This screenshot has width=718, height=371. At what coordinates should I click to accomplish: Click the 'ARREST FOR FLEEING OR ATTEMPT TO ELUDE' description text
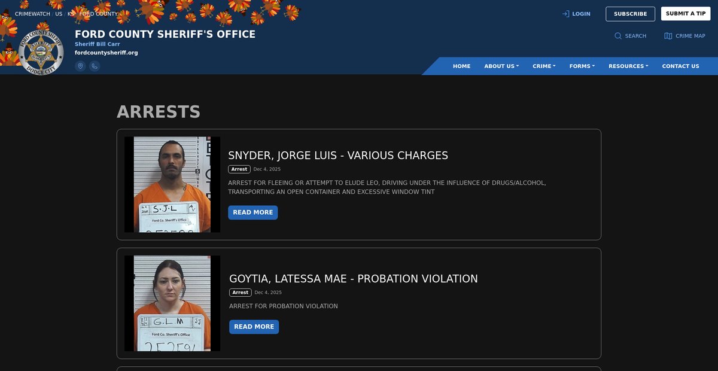coord(387,187)
